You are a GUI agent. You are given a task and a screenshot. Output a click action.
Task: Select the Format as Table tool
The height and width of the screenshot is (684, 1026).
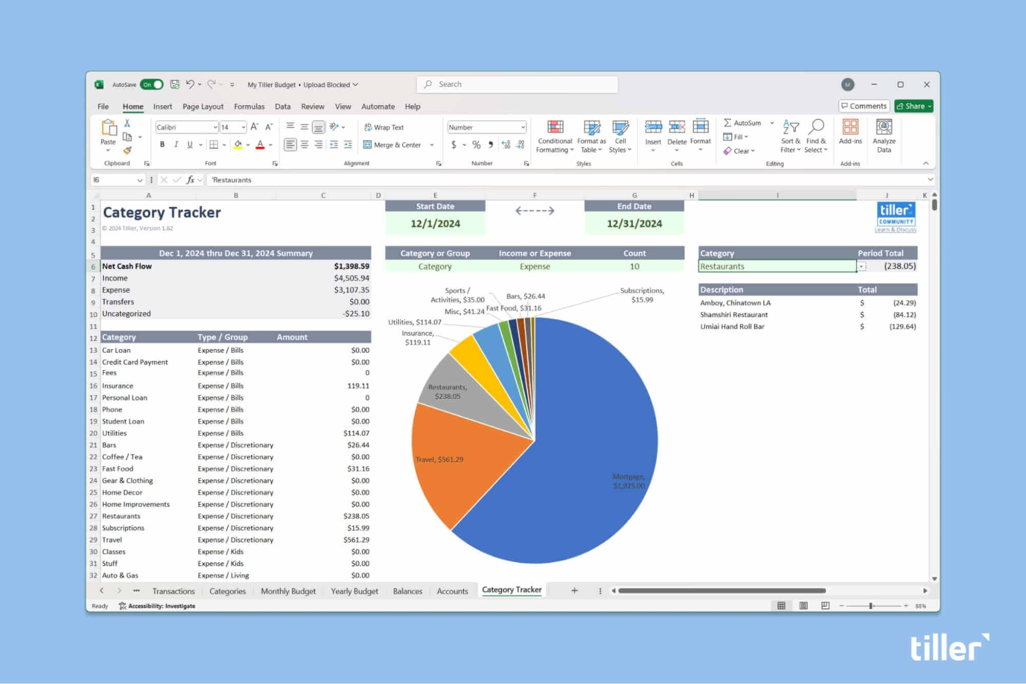point(591,137)
